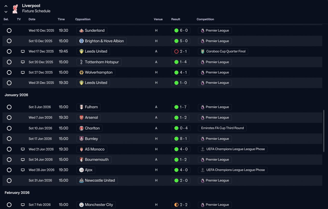The width and height of the screenshot is (328, 209).
Task: Go to next team with down chevron
Action: (x=6, y=12)
